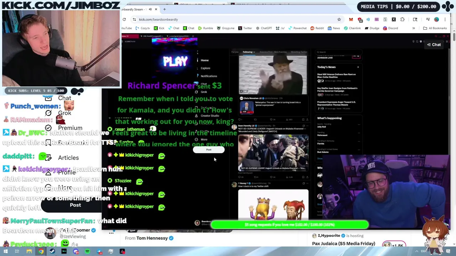Play the Netanyahu video thumbnail
This screenshot has width=456, height=256.
click(x=247, y=108)
